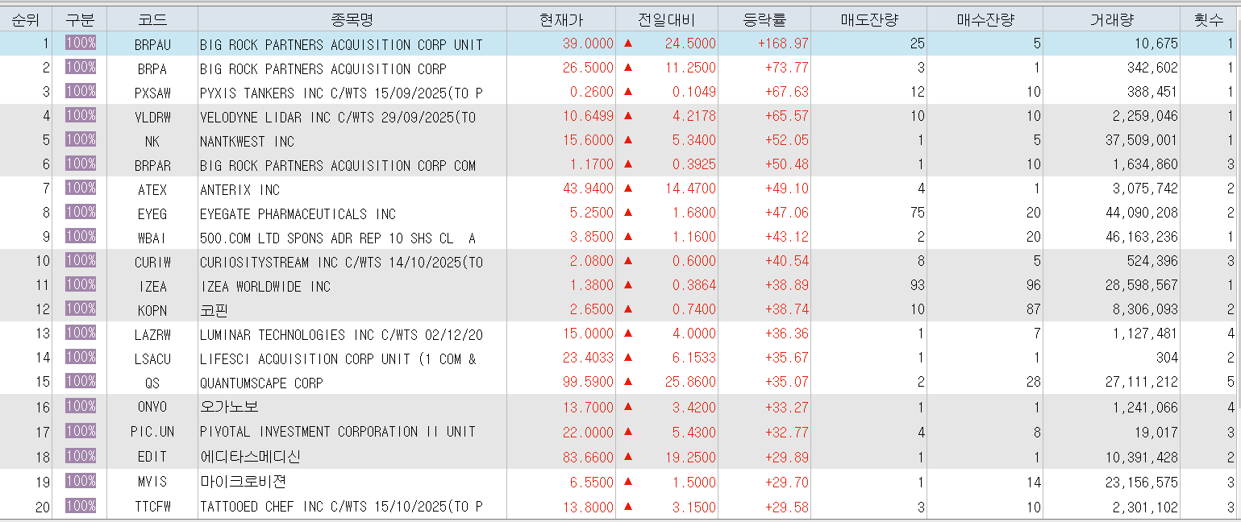Open TATTOOED CHEF INC C/WTS stock name

click(341, 507)
